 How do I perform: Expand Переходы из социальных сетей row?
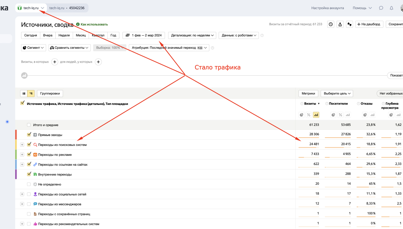click(x=22, y=194)
